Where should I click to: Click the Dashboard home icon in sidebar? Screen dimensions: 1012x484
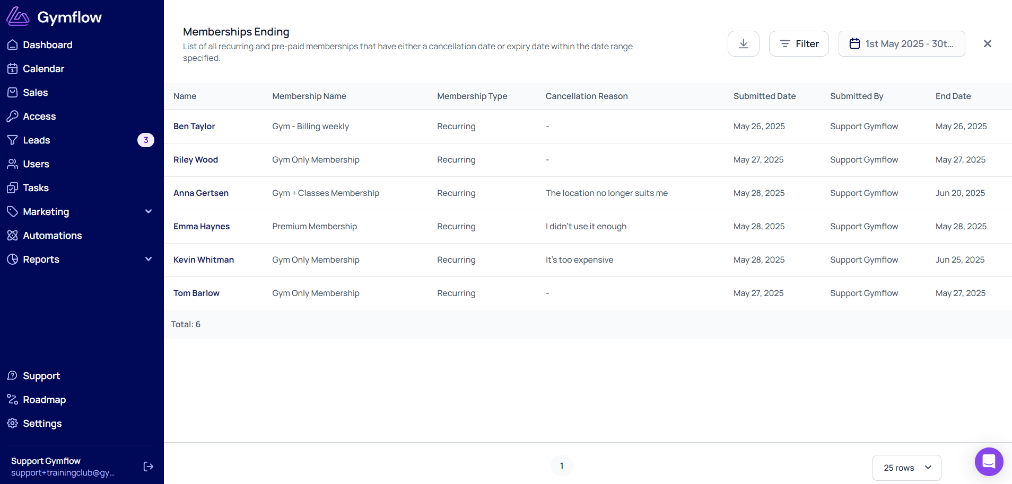(13, 45)
